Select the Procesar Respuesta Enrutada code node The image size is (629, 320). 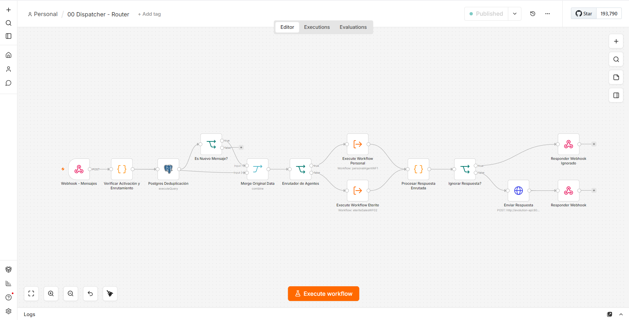click(418, 169)
